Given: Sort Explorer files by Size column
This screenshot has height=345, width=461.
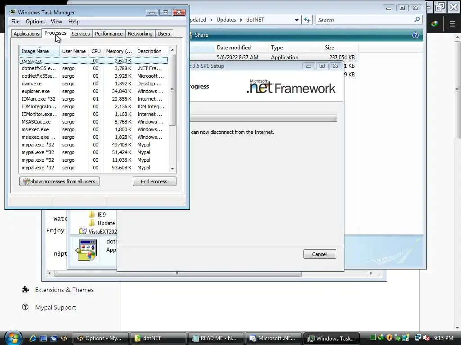Looking at the screenshot, I should (339, 48).
